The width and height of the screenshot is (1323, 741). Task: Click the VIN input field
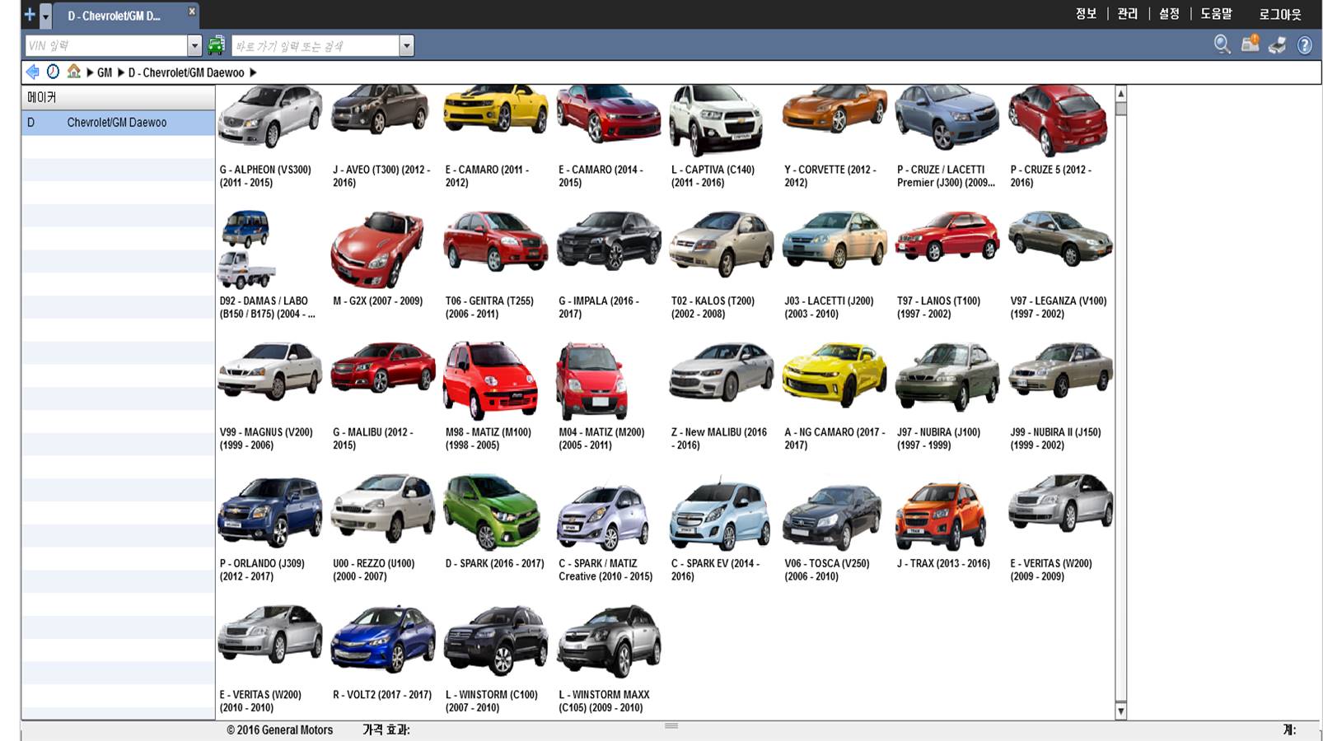point(106,45)
